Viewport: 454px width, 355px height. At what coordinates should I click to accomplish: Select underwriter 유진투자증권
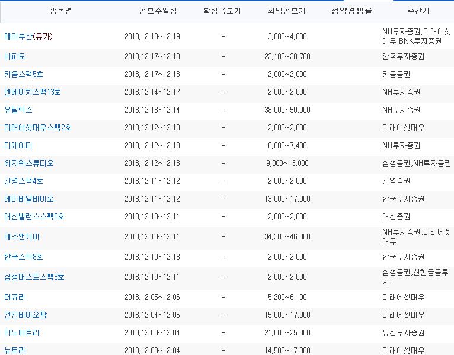(x=404, y=332)
